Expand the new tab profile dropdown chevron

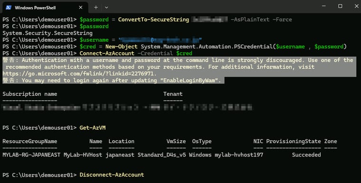[106, 8]
